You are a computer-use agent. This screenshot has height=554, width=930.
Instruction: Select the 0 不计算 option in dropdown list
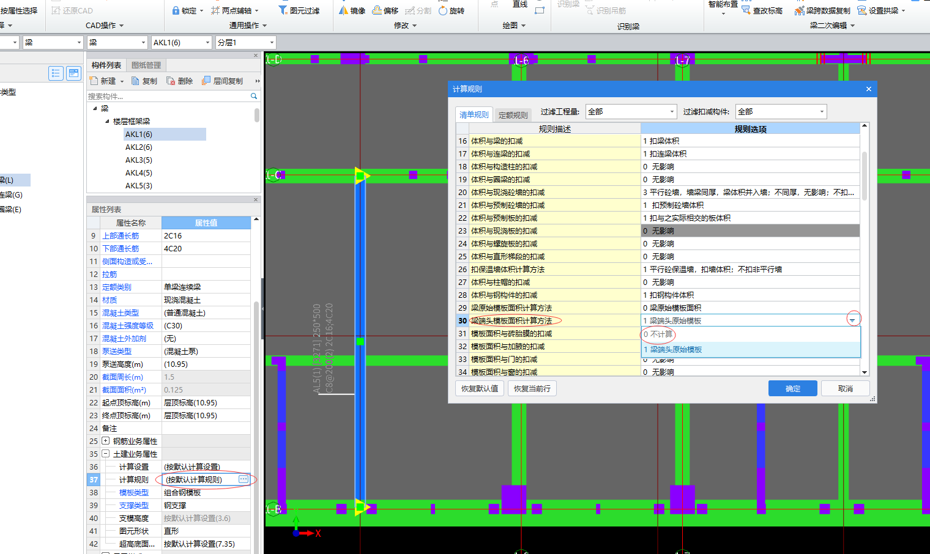(658, 334)
